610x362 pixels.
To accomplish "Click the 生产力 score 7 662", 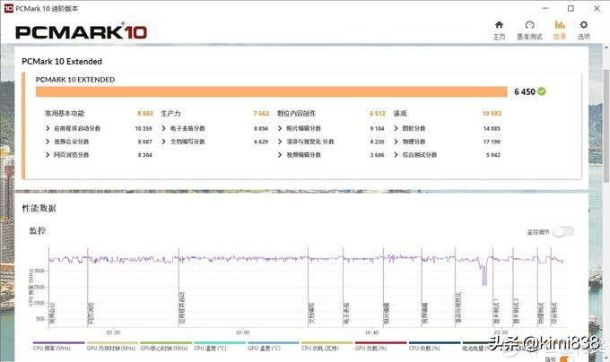I will tap(261, 114).
